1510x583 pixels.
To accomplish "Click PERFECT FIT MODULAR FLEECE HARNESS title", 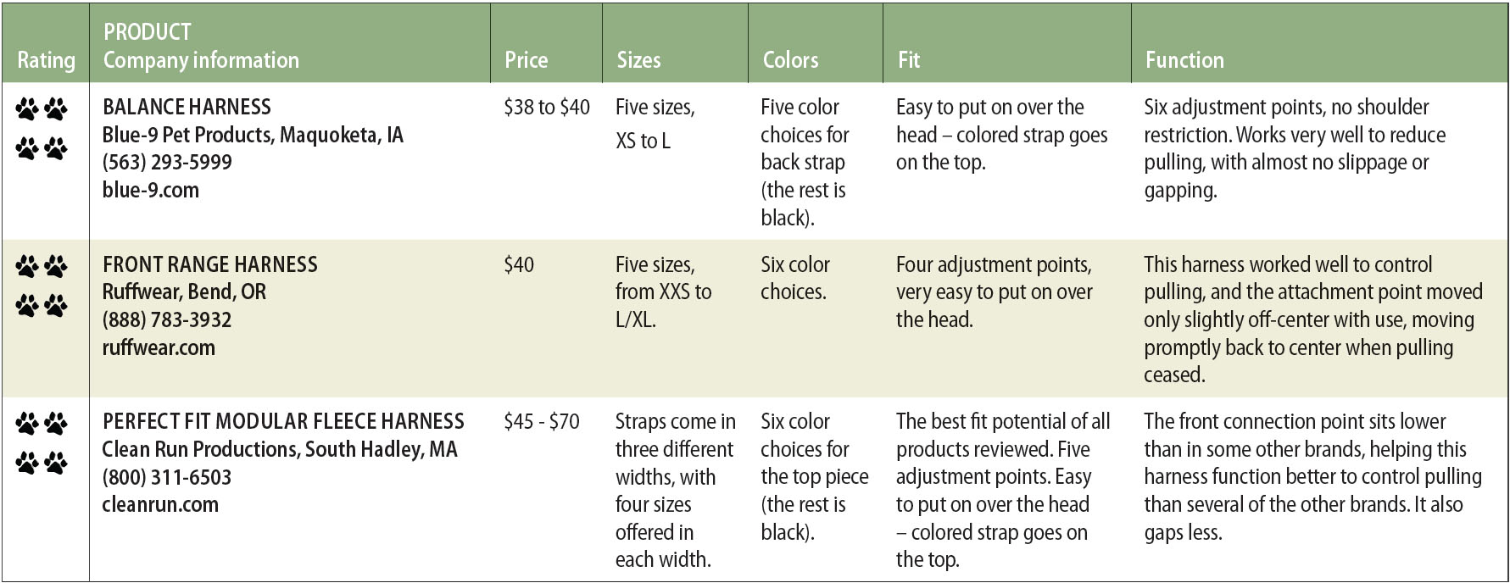I will coord(283,421).
